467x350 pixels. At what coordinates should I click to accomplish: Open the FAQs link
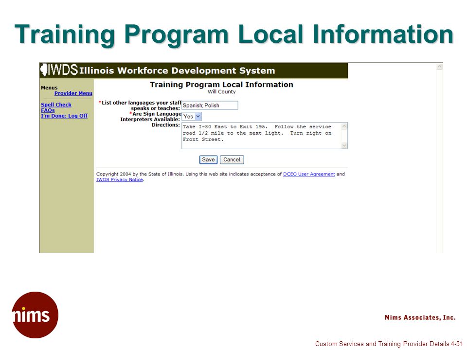coord(48,110)
